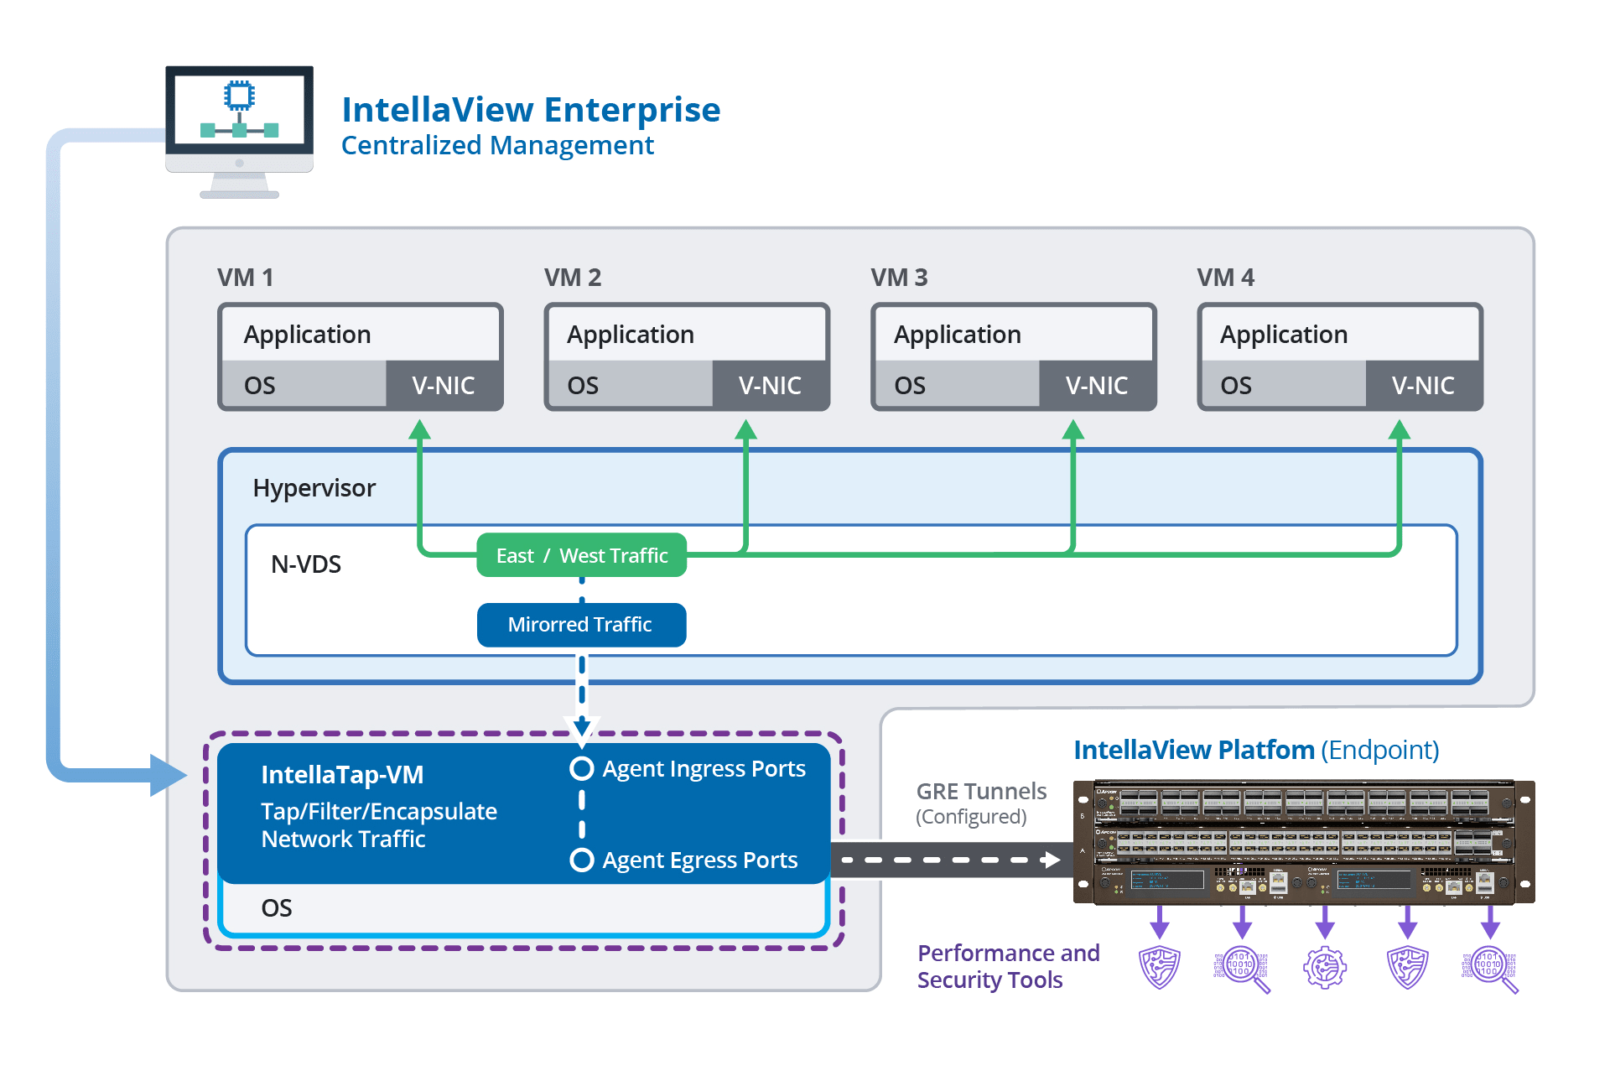
Task: Click VM 1's V-NIC block
Action: click(x=443, y=385)
